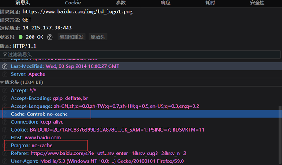Open help icon for Accept header
282x165 pixels.
tap(5, 91)
